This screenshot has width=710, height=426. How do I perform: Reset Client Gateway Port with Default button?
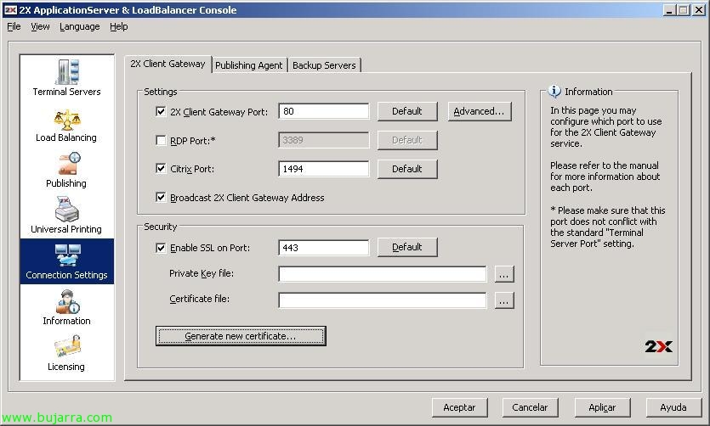(x=407, y=111)
